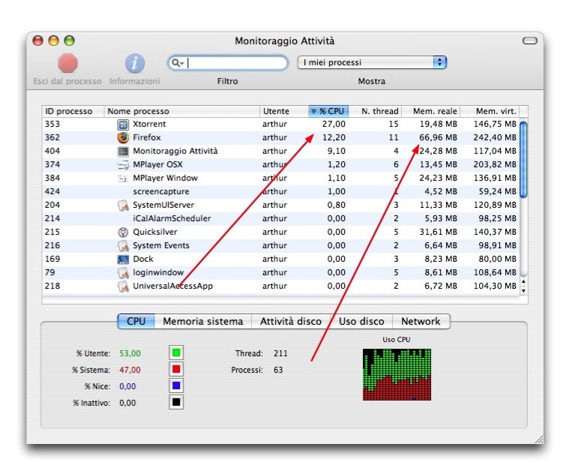Click the loginwindow process name
Screen dimensions: 566x462
(x=158, y=272)
